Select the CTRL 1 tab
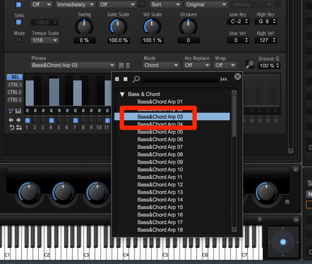 15,85
